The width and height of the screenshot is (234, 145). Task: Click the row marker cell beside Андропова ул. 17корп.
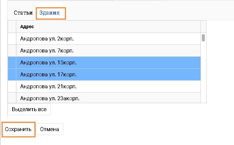pos(12,74)
